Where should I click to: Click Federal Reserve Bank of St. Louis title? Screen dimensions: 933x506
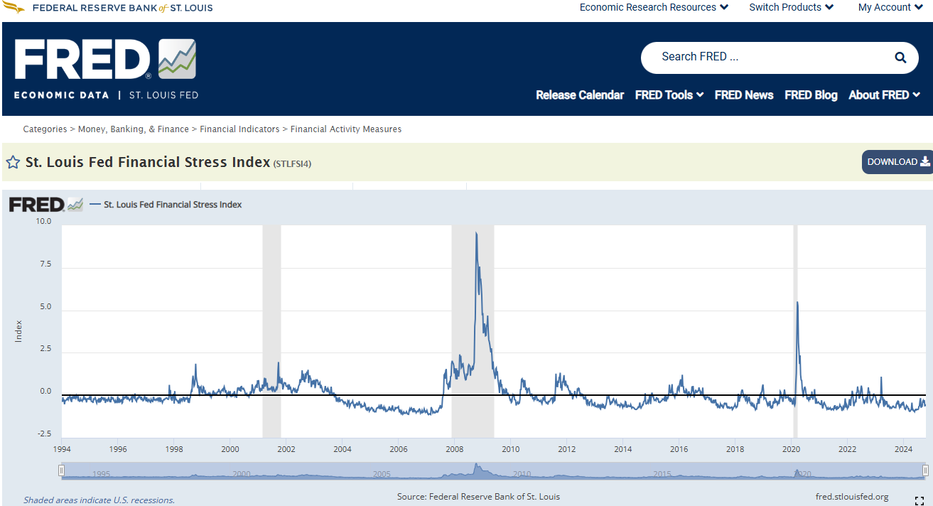(122, 8)
